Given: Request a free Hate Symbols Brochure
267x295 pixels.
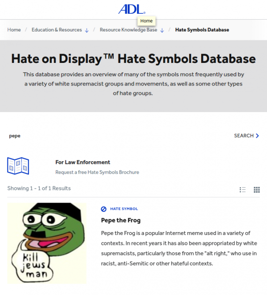Looking at the screenshot, I should [97, 172].
